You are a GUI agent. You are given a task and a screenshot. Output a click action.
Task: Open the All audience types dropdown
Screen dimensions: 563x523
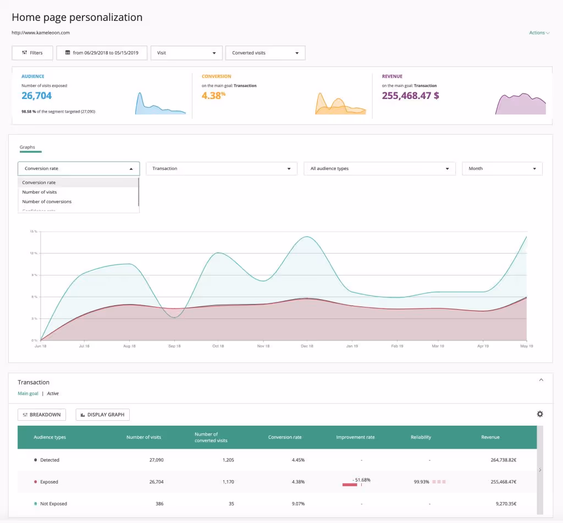(379, 168)
